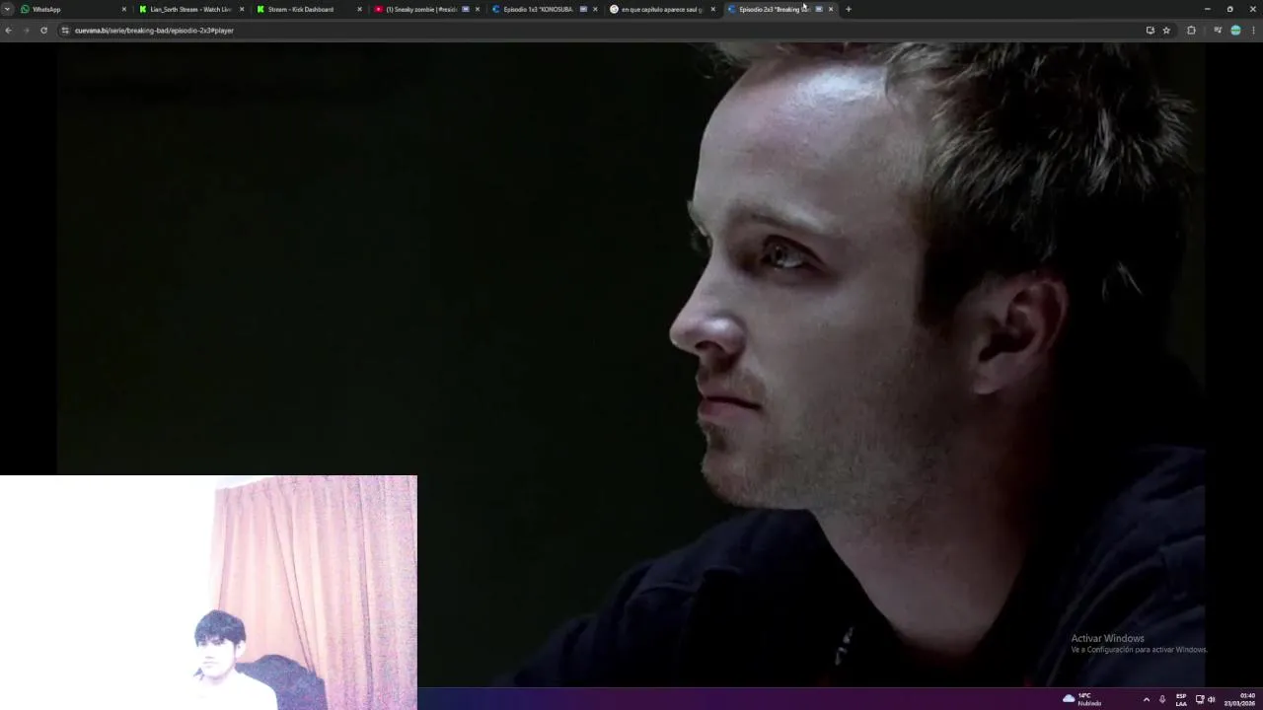Viewport: 1263px width, 710px height.
Task: Open the tab search dropdown arrow
Action: 7,9
